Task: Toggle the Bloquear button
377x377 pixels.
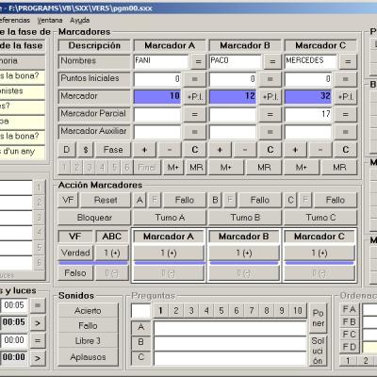Action: pos(94,218)
